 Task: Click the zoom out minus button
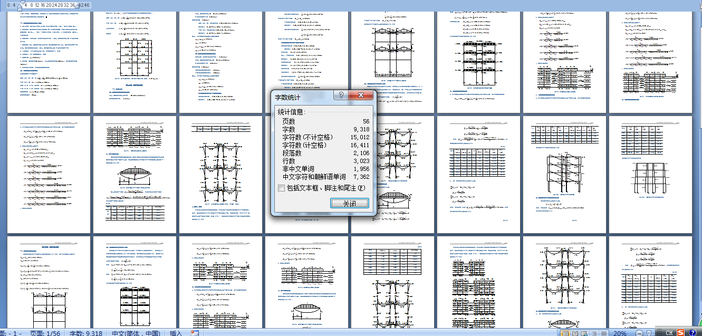tap(639, 333)
